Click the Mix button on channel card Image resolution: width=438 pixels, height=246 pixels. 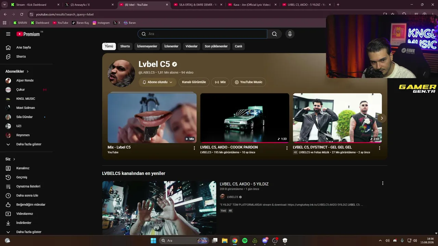click(220, 82)
